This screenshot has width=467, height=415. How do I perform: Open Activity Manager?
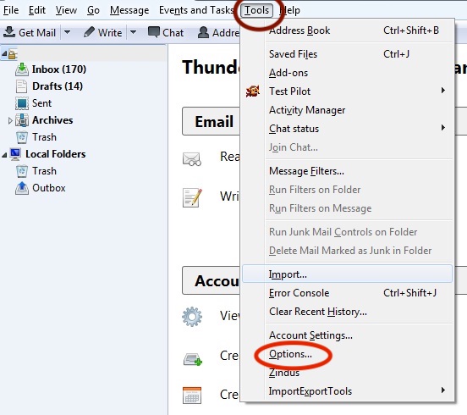[x=348, y=110]
